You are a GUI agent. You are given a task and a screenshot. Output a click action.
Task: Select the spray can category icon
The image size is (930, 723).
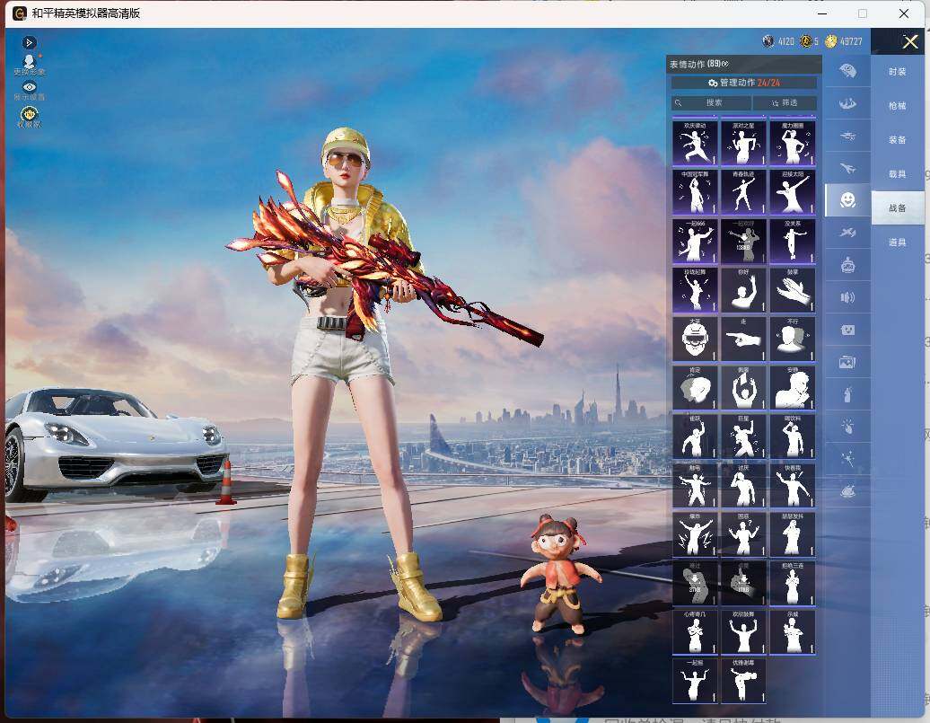(x=847, y=394)
